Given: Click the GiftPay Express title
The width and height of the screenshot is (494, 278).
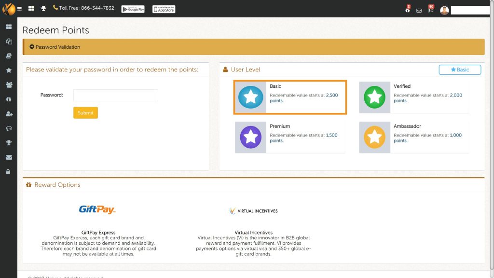Looking at the screenshot, I should (x=98, y=233).
